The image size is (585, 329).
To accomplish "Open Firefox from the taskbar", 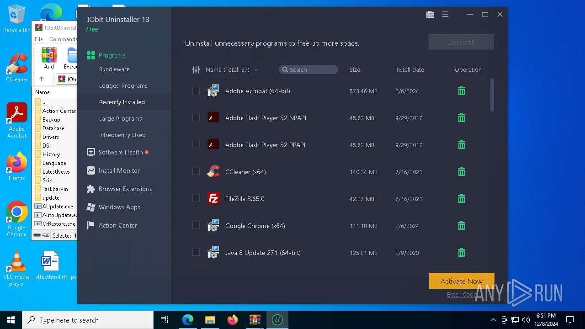I will [x=232, y=320].
